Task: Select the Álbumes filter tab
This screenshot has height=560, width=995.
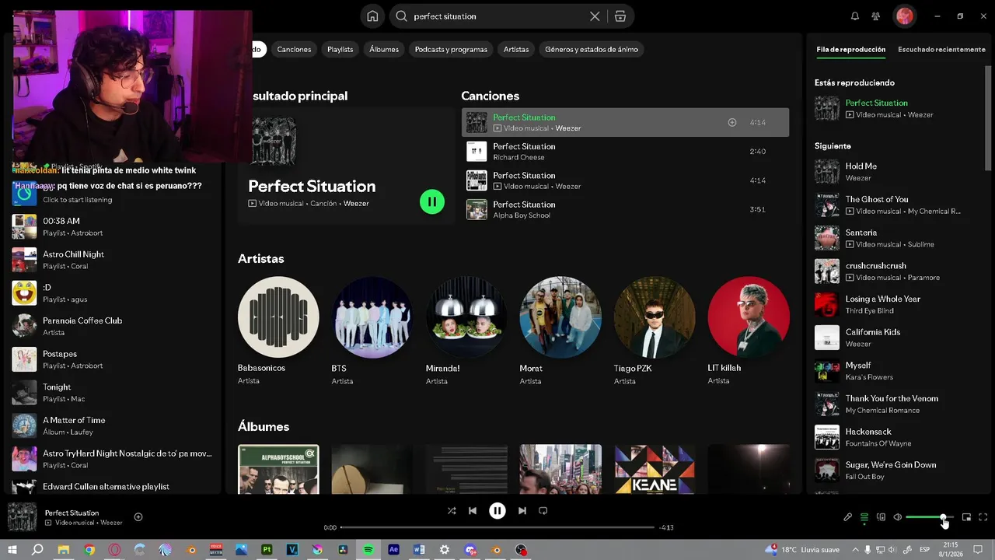Action: tap(384, 49)
